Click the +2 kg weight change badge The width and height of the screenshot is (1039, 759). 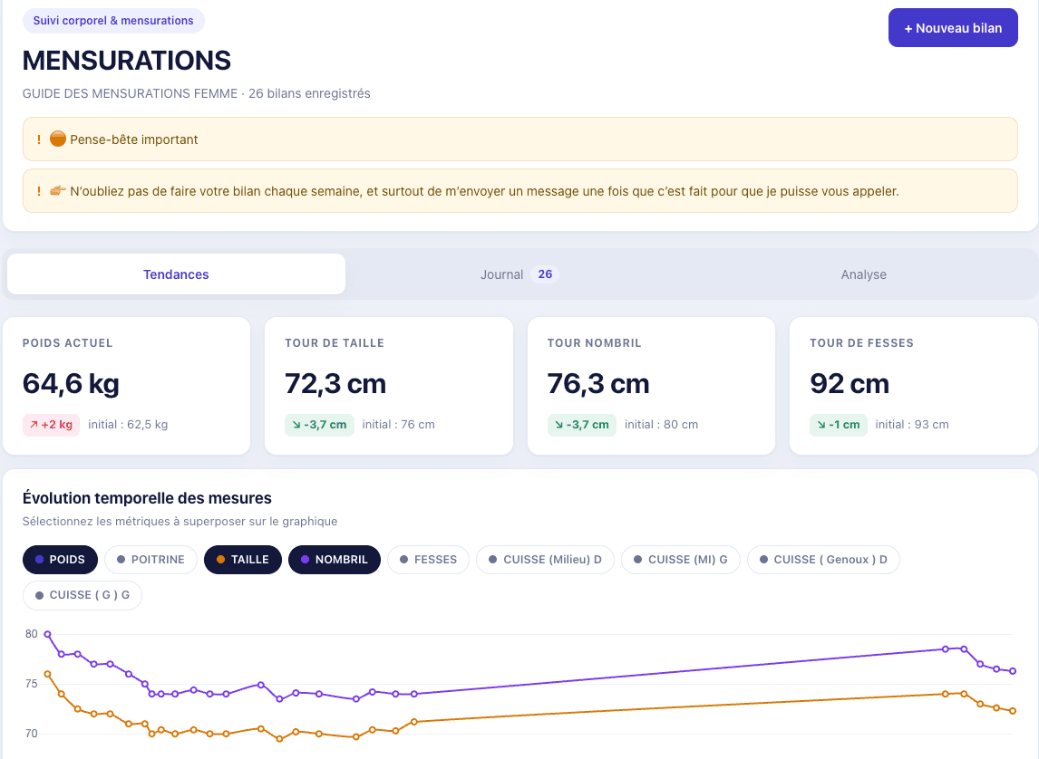point(51,425)
